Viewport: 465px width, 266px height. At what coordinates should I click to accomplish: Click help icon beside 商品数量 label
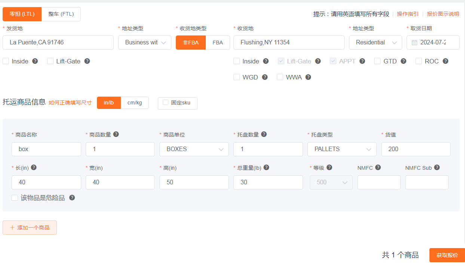click(x=116, y=134)
